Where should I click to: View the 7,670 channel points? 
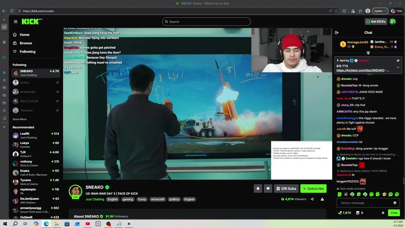pos(345,213)
